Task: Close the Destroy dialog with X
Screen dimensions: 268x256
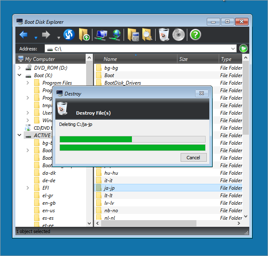Action: tap(202, 93)
